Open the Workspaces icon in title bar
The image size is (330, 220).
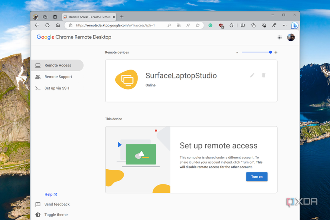tap(45, 17)
